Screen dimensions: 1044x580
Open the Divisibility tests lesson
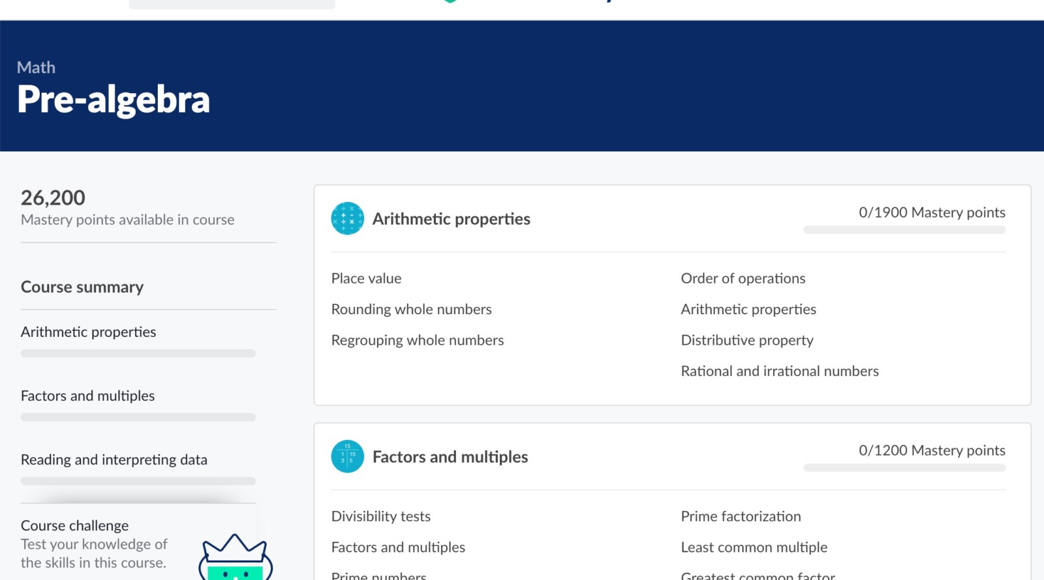click(x=380, y=516)
